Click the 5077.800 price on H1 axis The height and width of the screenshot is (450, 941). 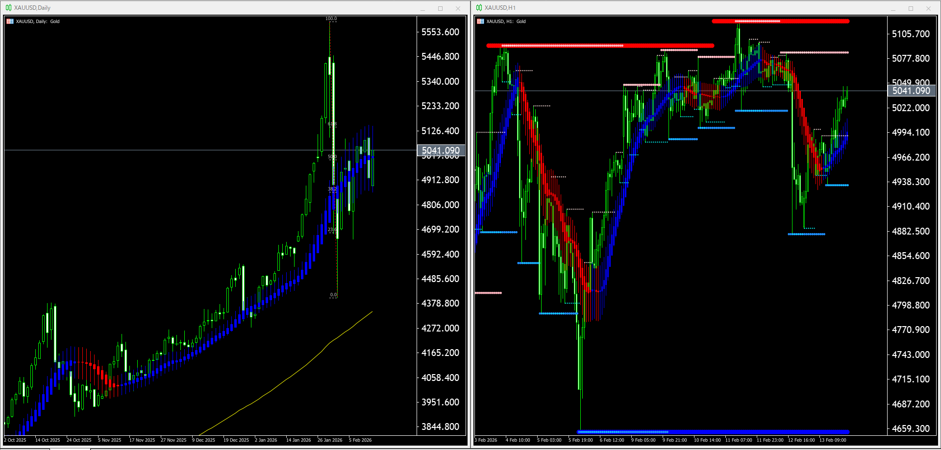click(x=911, y=58)
